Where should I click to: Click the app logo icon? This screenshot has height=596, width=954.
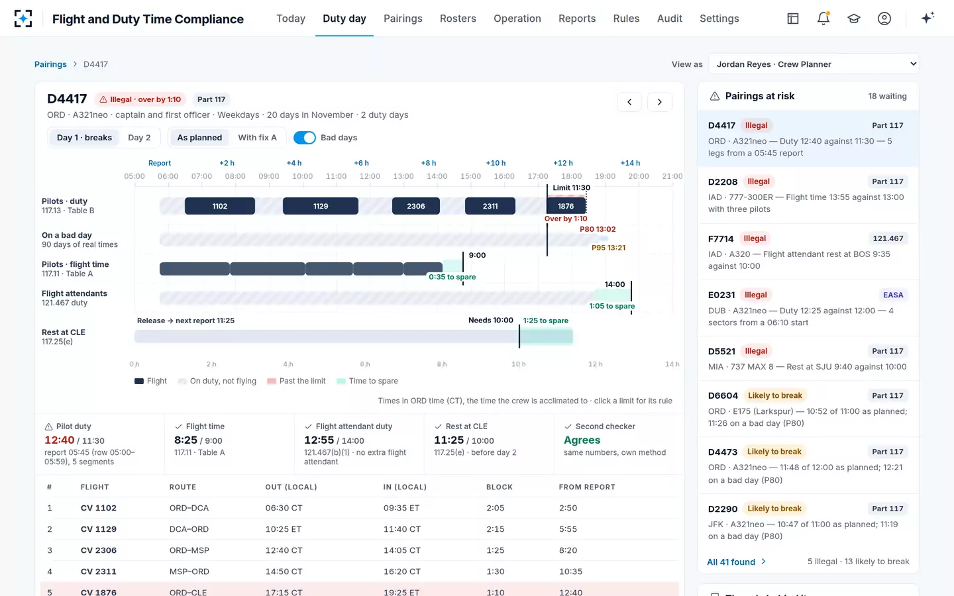[x=23, y=19]
